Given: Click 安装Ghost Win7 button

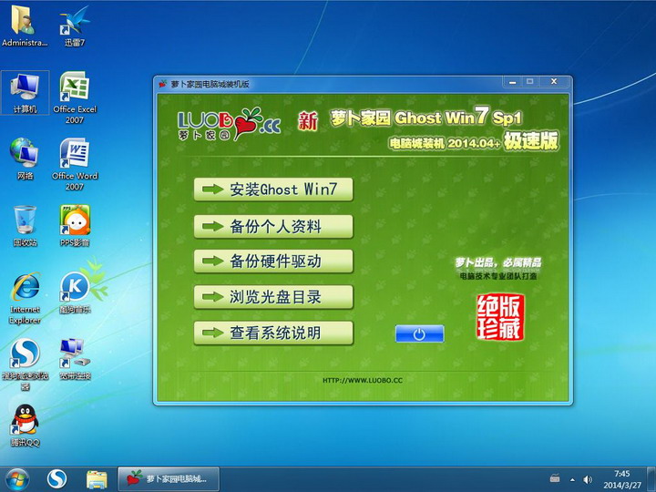Looking at the screenshot, I should click(x=273, y=190).
